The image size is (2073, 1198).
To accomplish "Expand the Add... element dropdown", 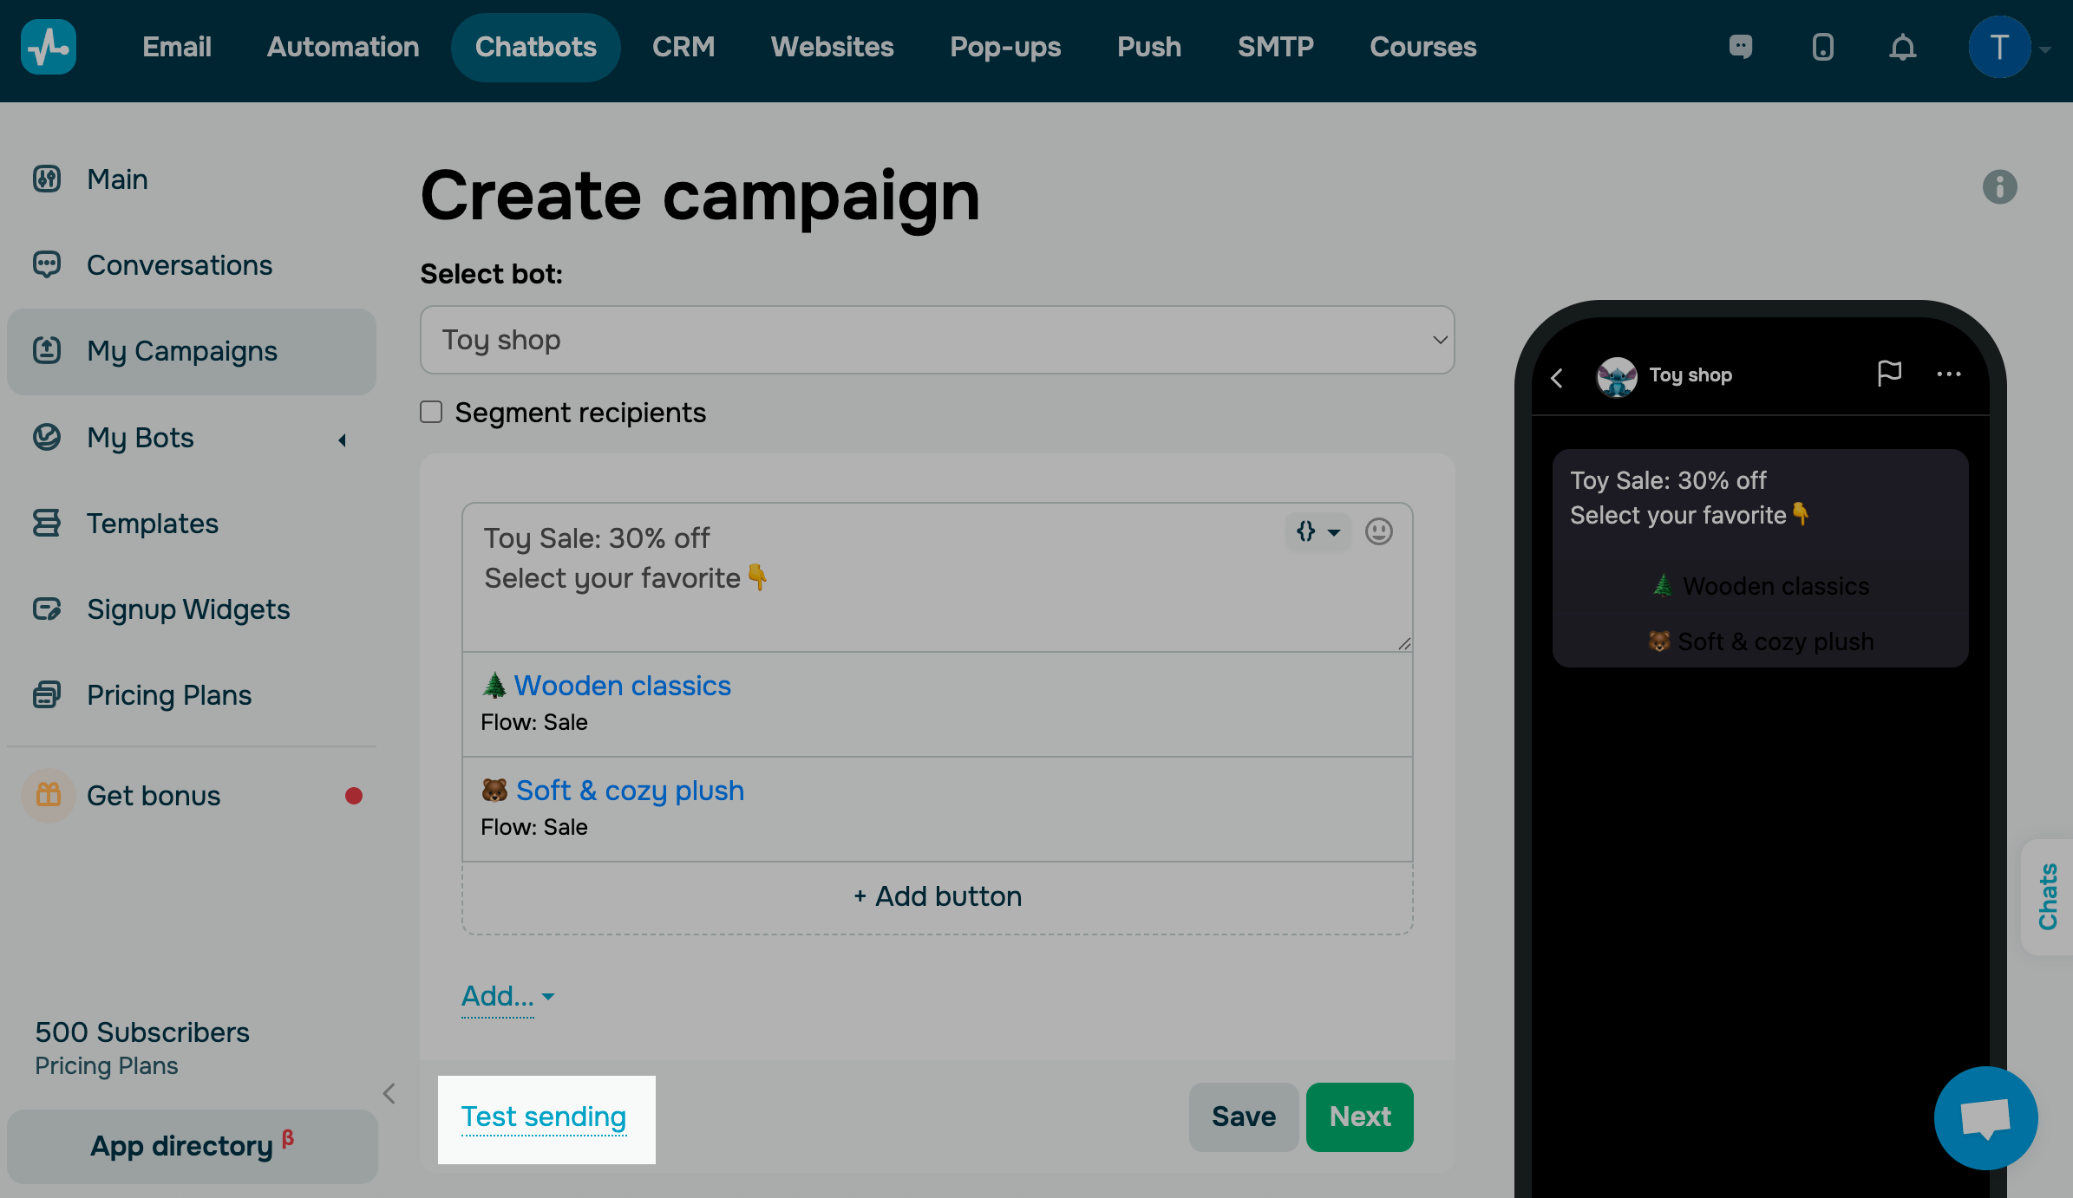I will (507, 997).
